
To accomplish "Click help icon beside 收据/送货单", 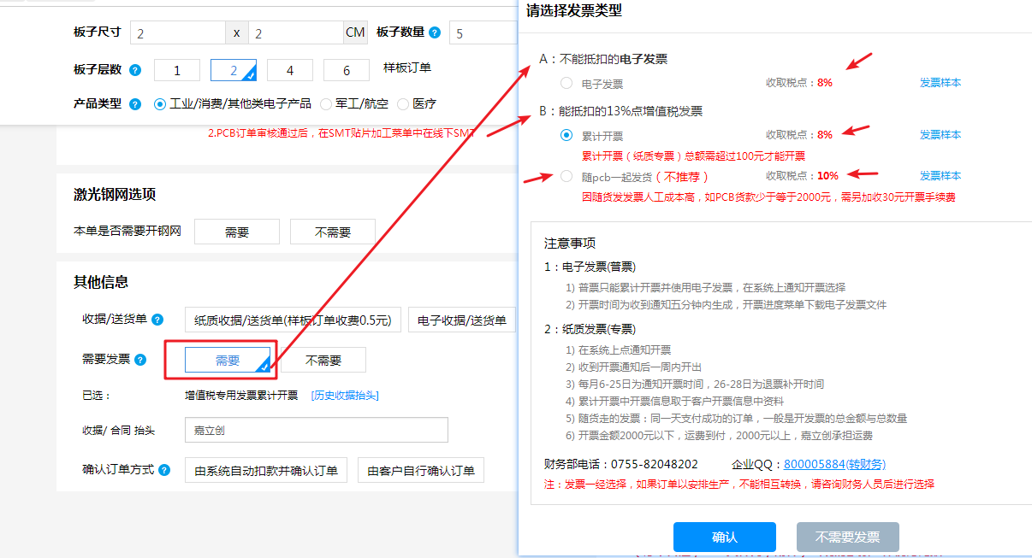I will pyautogui.click(x=157, y=320).
